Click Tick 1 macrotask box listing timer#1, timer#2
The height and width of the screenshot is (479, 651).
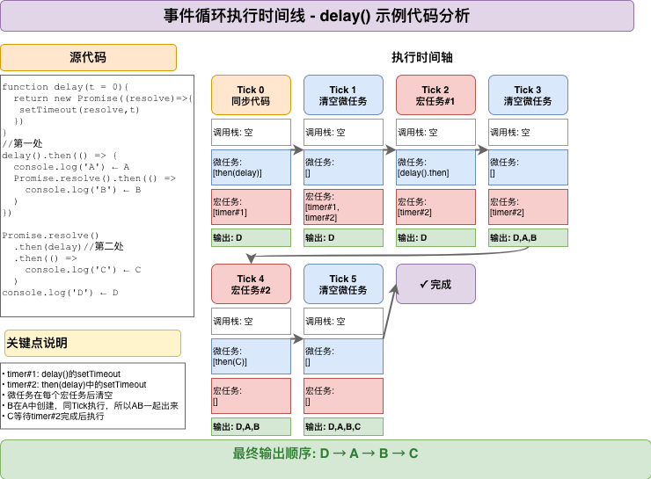click(343, 207)
